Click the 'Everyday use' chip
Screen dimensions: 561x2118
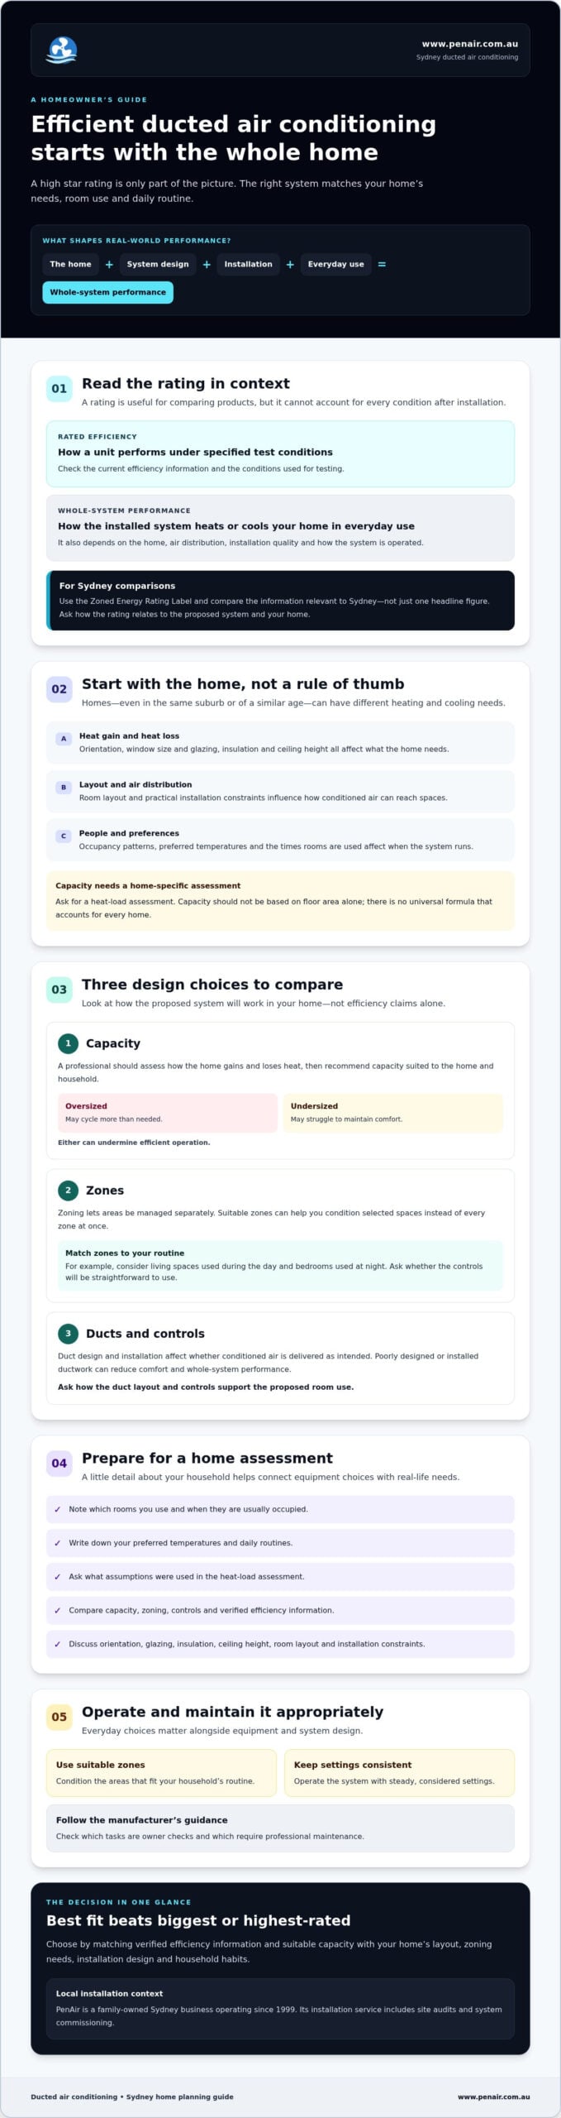point(335,264)
